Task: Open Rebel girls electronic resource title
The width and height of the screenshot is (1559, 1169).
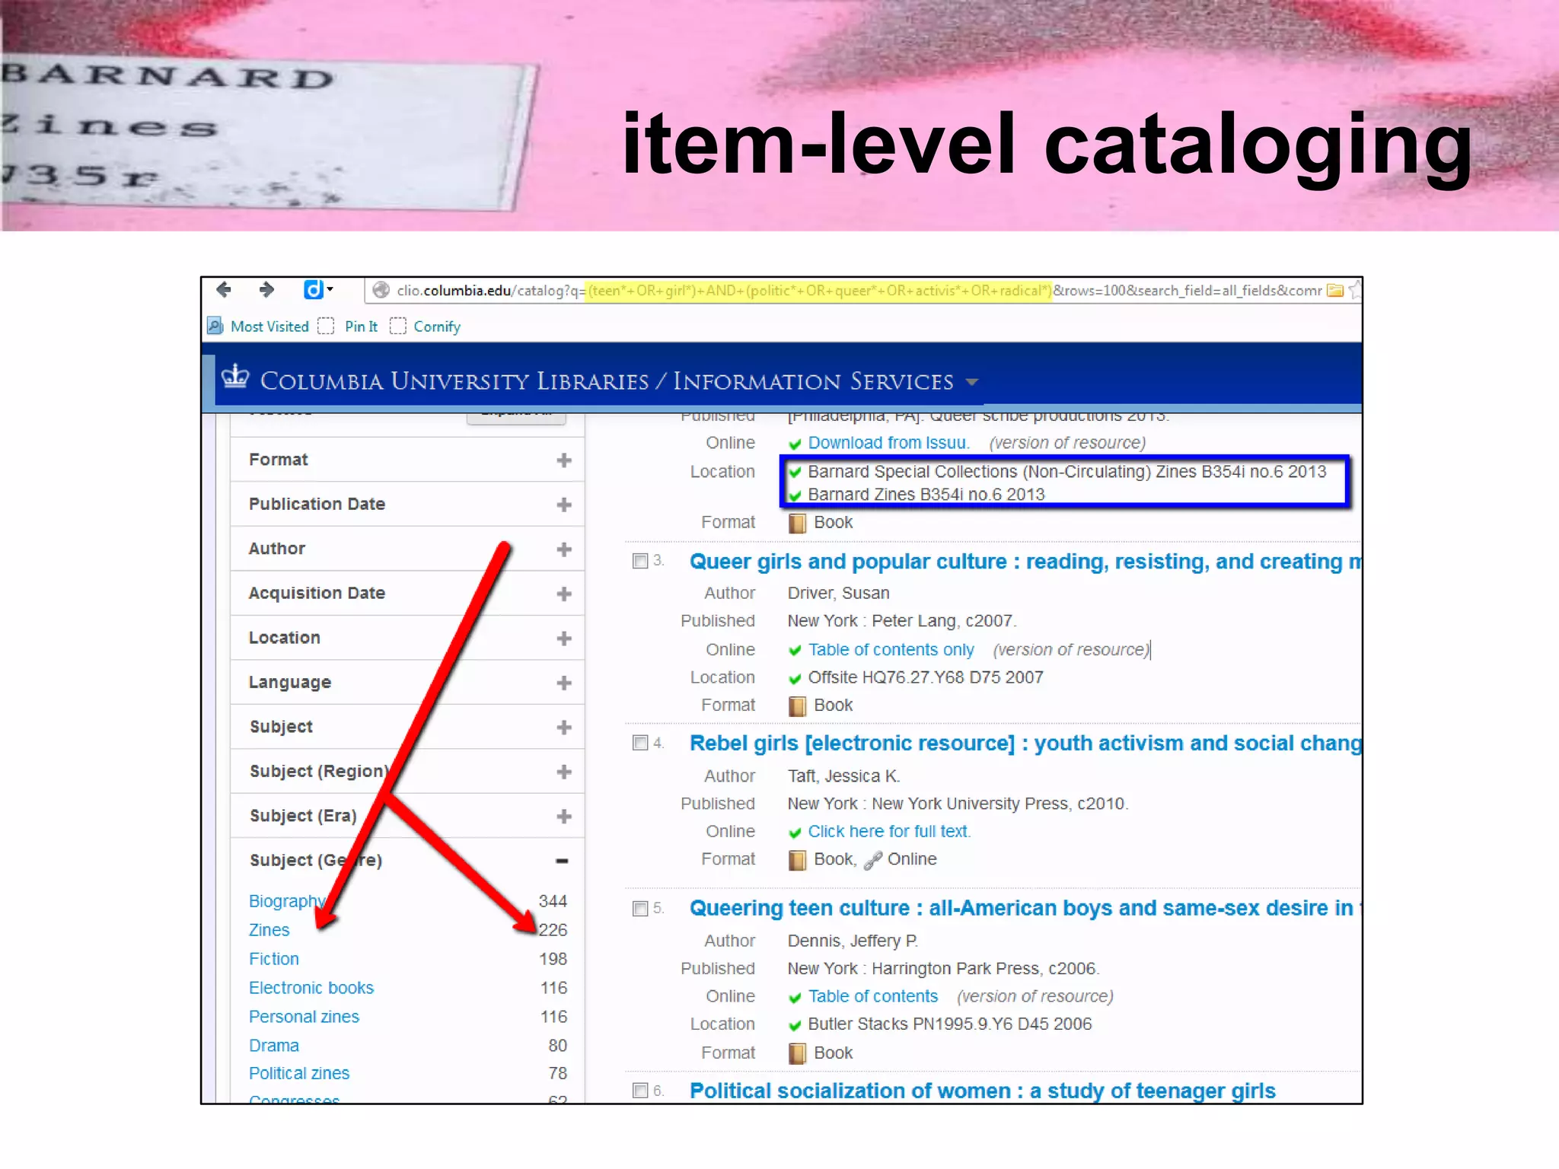Action: (1025, 744)
